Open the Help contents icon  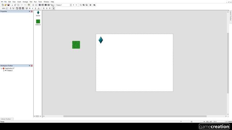coord(29,5)
